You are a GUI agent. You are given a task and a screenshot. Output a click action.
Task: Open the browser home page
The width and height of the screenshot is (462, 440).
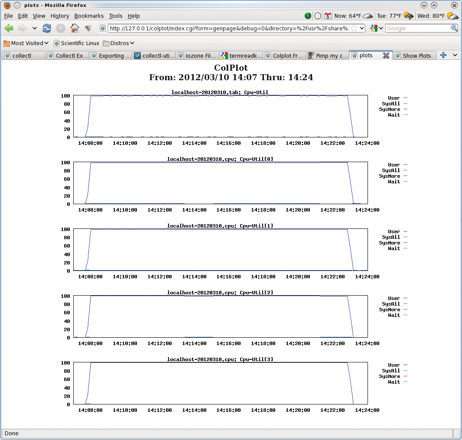click(x=74, y=28)
